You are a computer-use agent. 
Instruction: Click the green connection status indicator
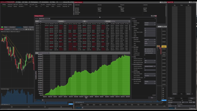(x=2, y=27)
